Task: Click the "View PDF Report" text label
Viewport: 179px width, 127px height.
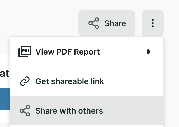Action: pos(68,52)
